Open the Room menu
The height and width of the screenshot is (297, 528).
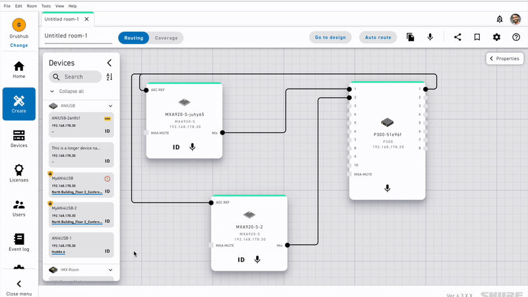[32, 6]
